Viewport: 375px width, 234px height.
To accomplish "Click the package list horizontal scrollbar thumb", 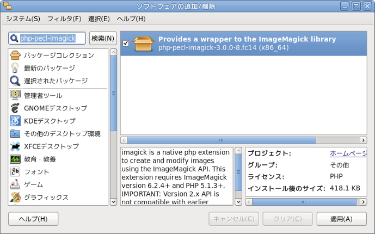I will pyautogui.click(x=222, y=140).
